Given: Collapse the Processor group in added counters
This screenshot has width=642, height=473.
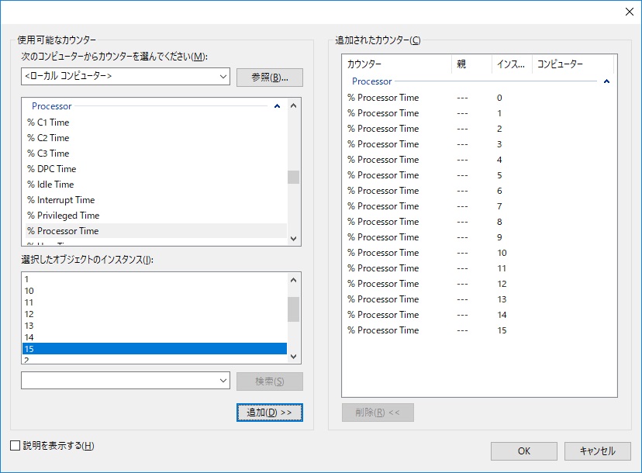Looking at the screenshot, I should (606, 81).
